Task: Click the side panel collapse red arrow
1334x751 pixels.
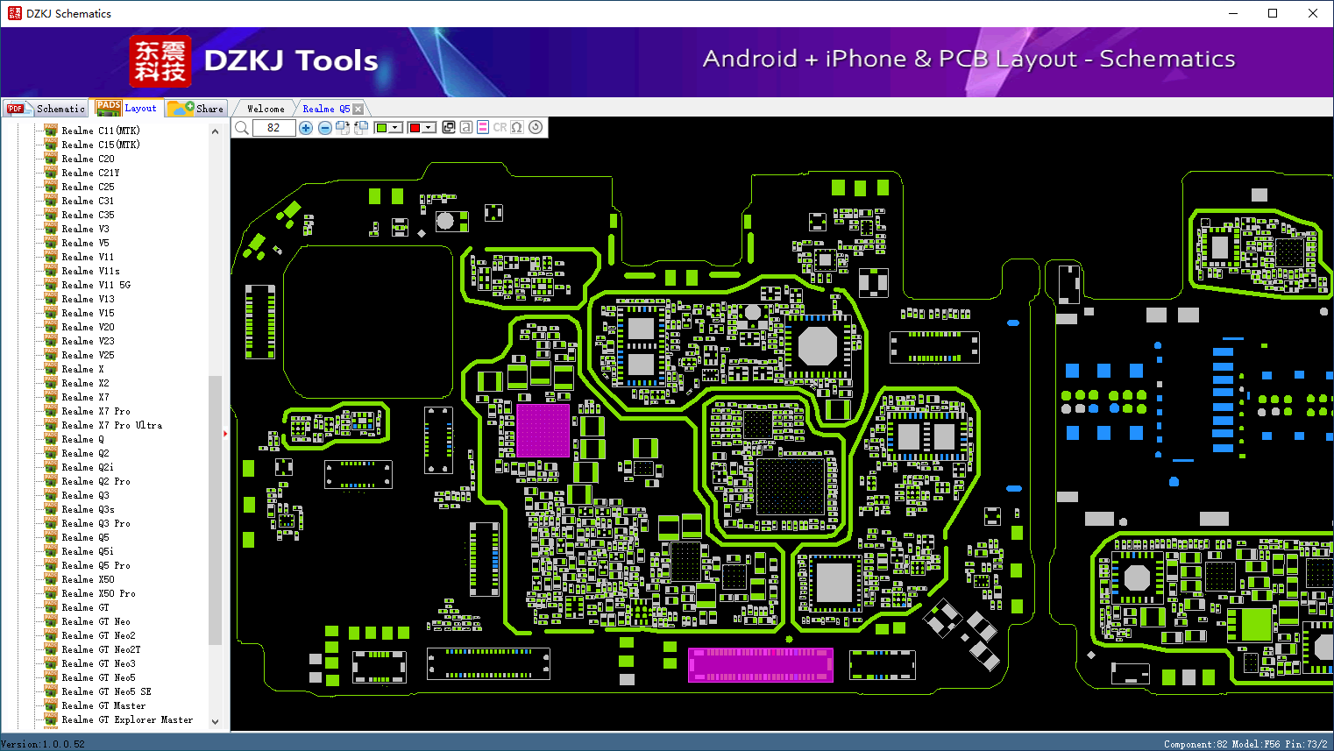Action: tap(225, 433)
